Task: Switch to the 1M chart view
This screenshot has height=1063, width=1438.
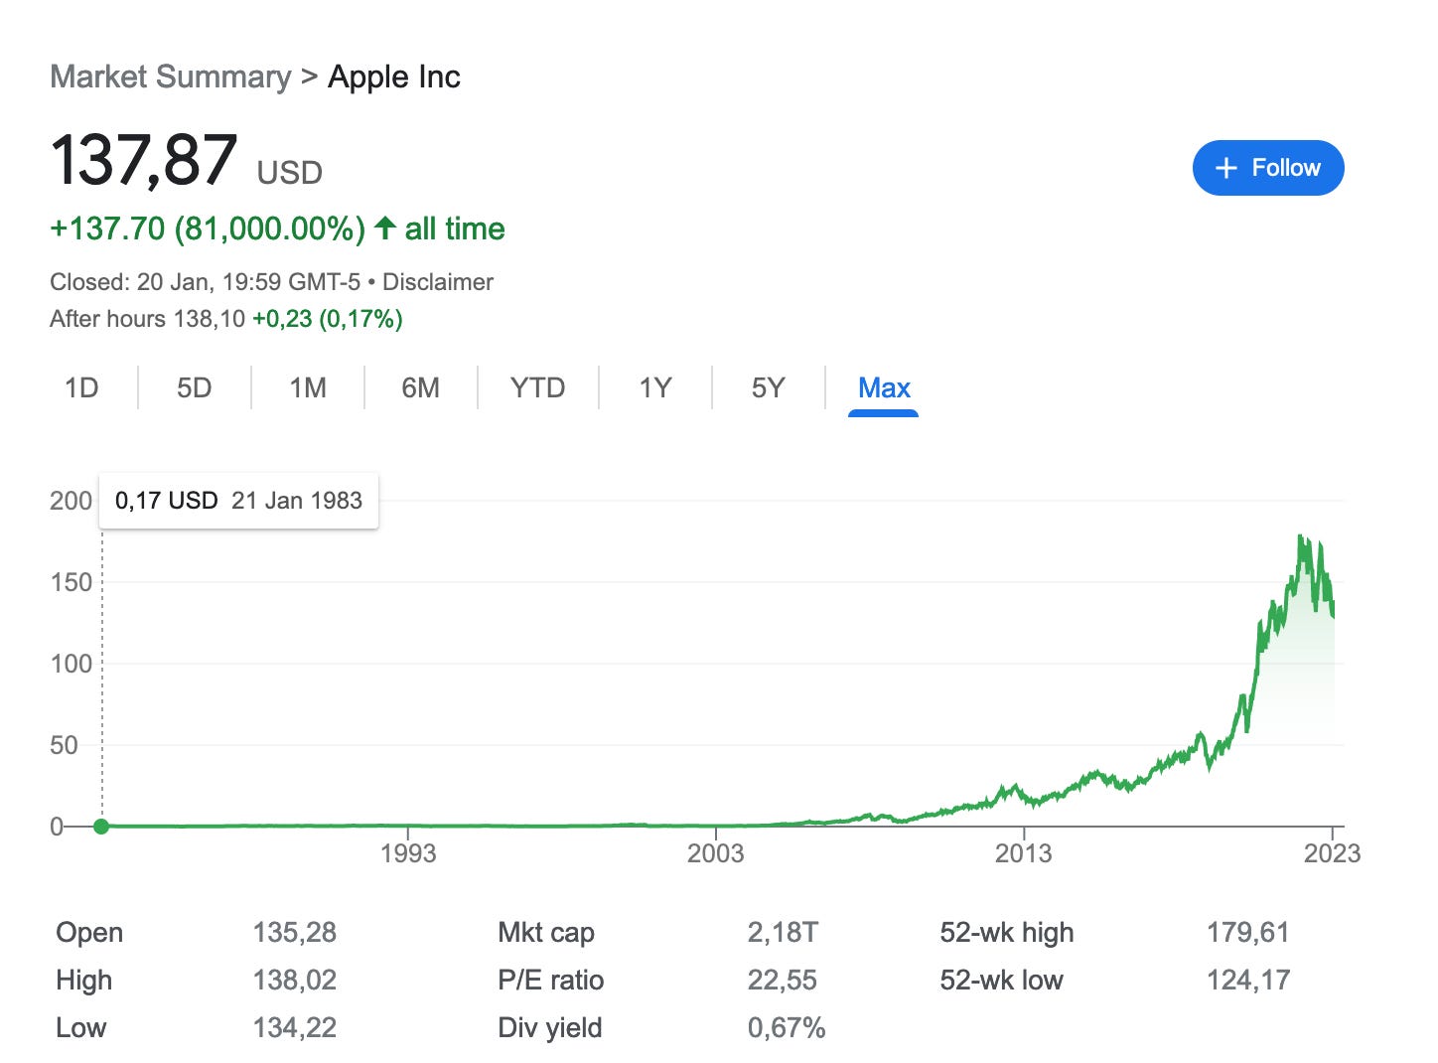Action: pos(307,387)
